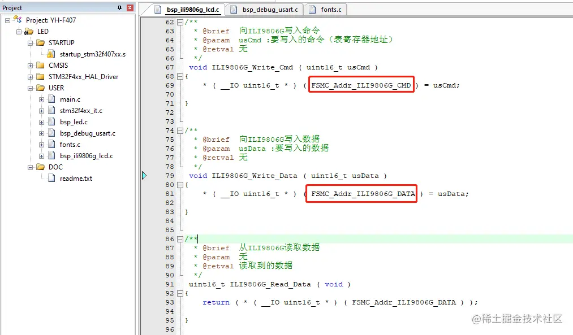Click FSMC_Addr_ILI9806G_CMD macro on line 69
Image resolution: width=573 pixels, height=335 pixels.
pyautogui.click(x=361, y=85)
